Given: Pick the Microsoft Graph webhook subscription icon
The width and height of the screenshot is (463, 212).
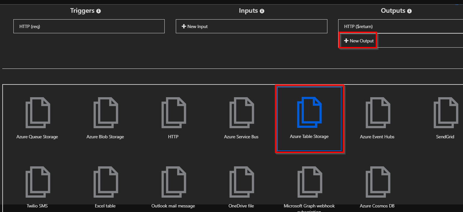Looking at the screenshot, I should 309,182.
